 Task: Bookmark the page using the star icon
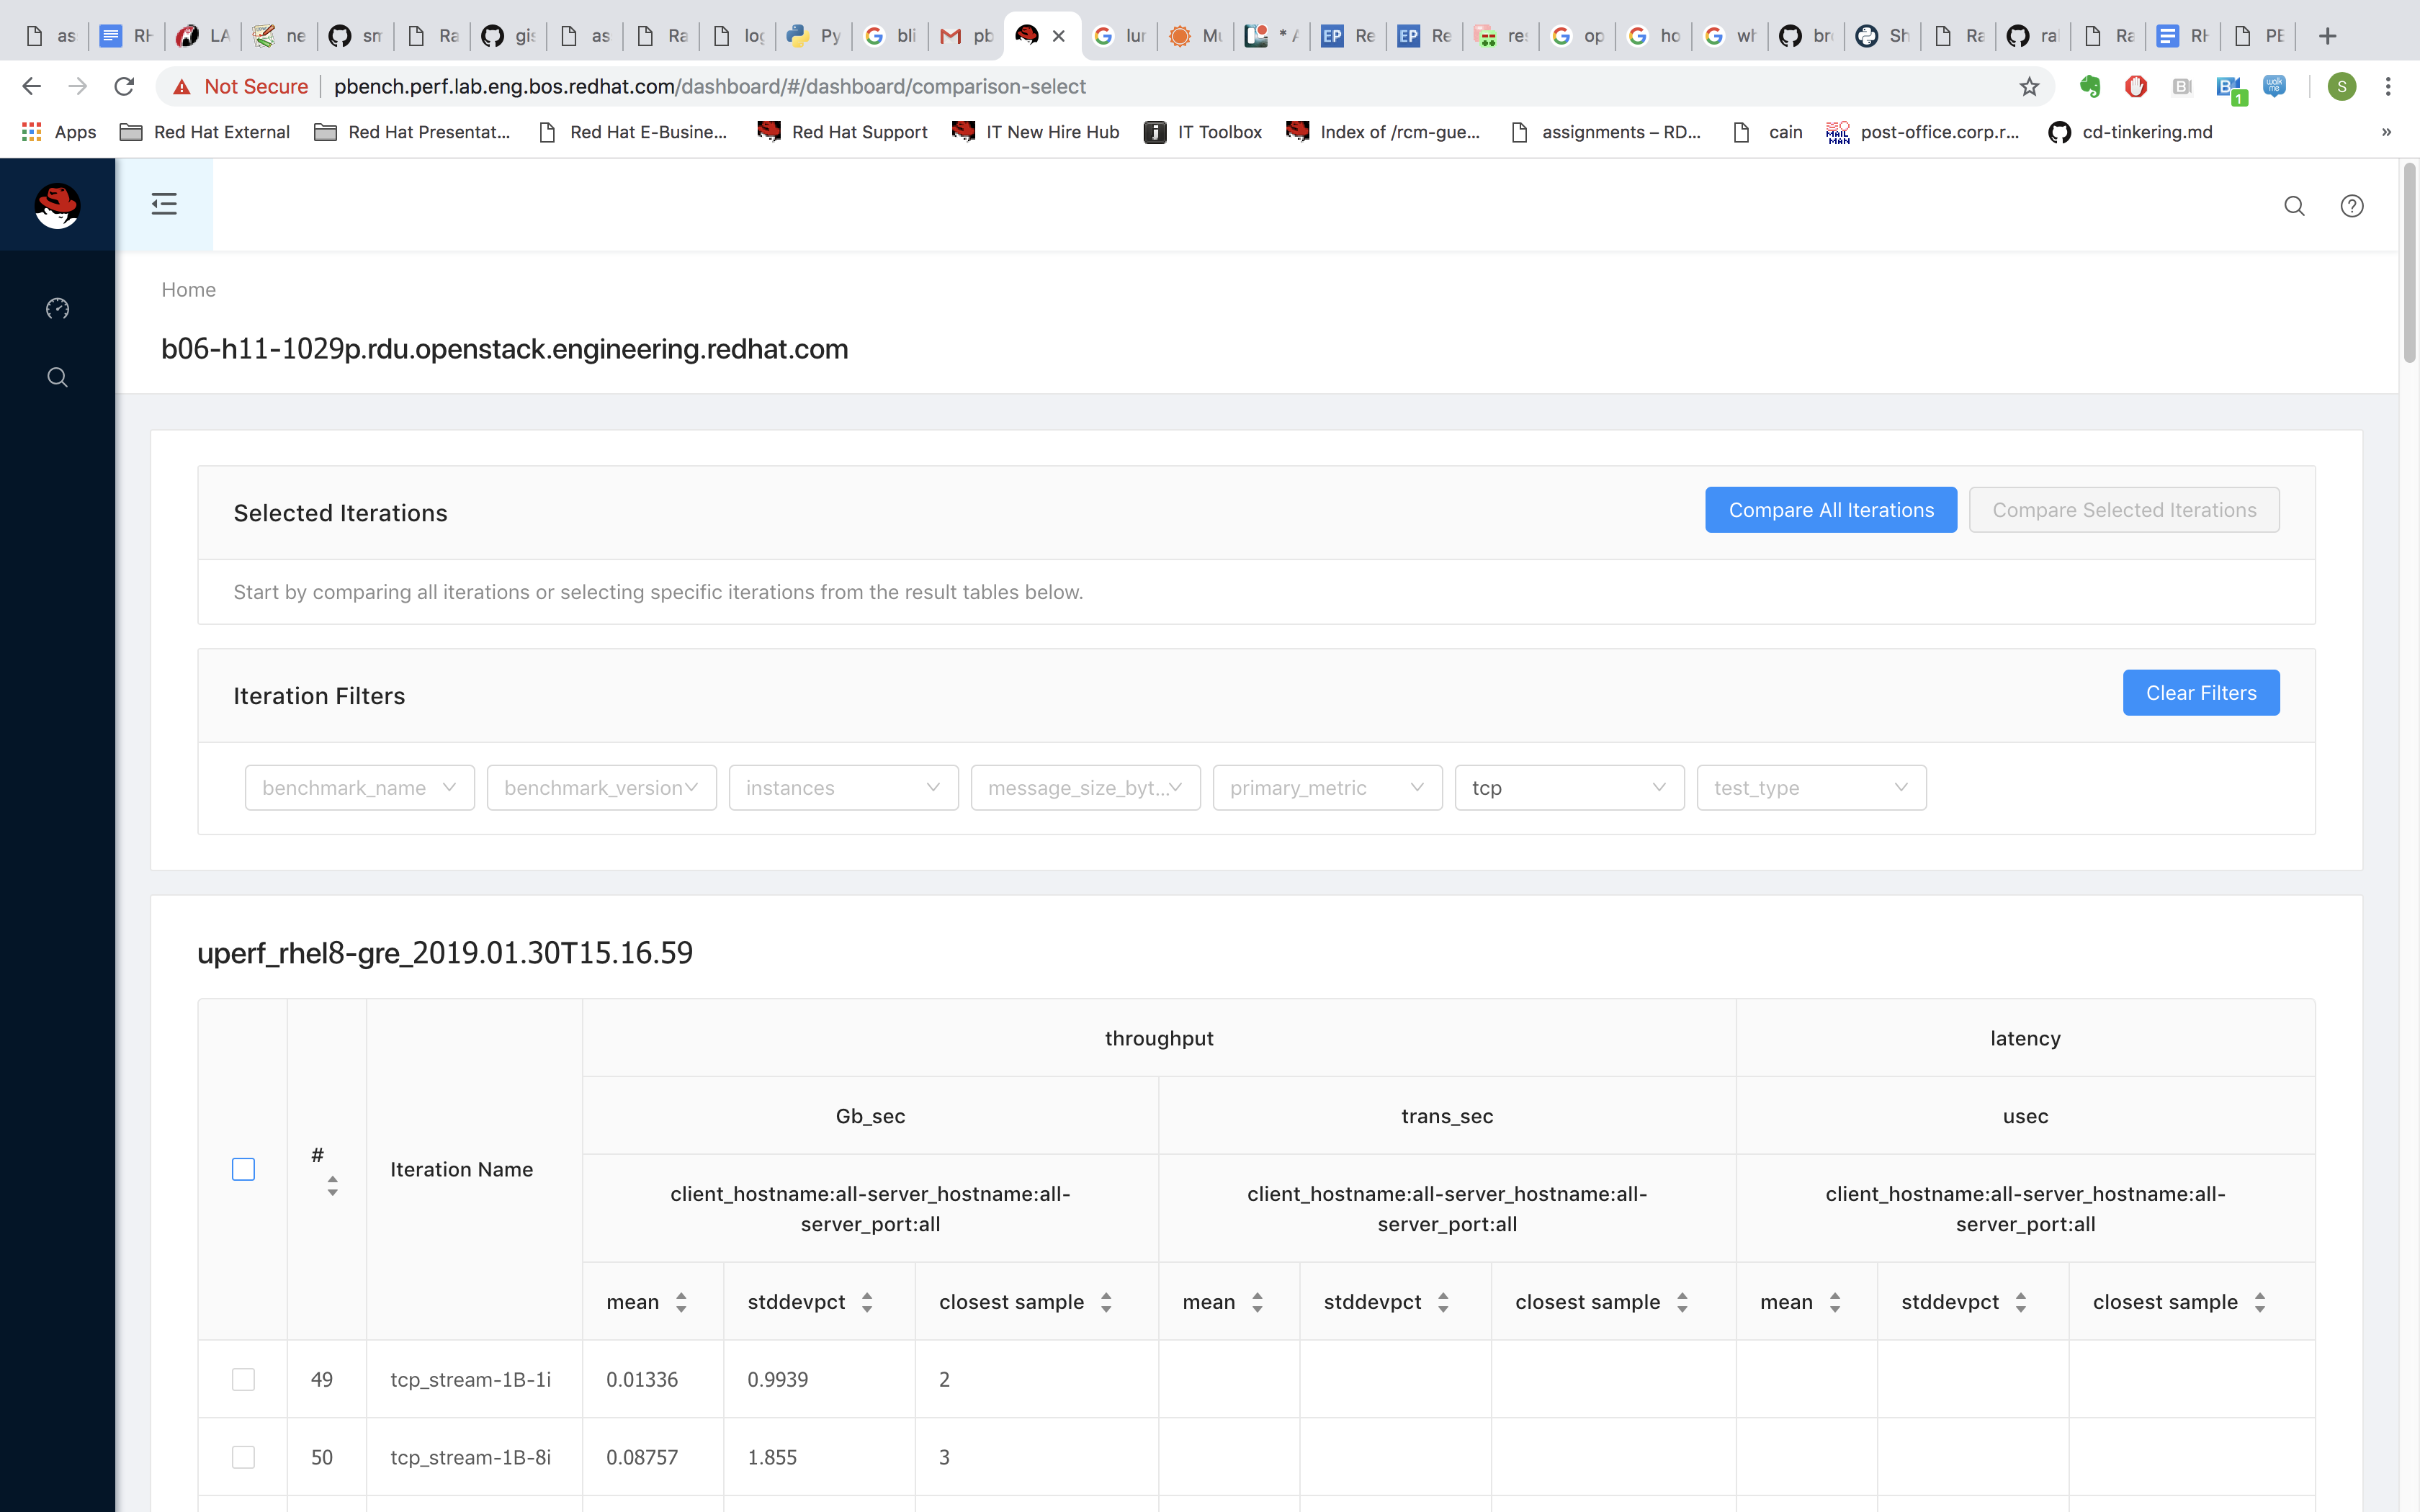click(2029, 86)
